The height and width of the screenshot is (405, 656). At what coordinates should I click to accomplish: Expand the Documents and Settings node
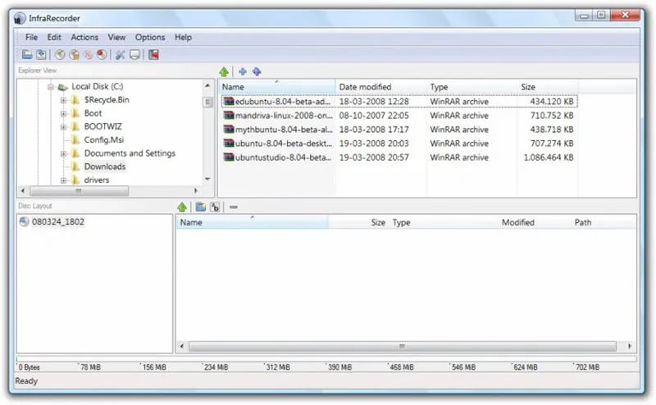click(x=64, y=154)
